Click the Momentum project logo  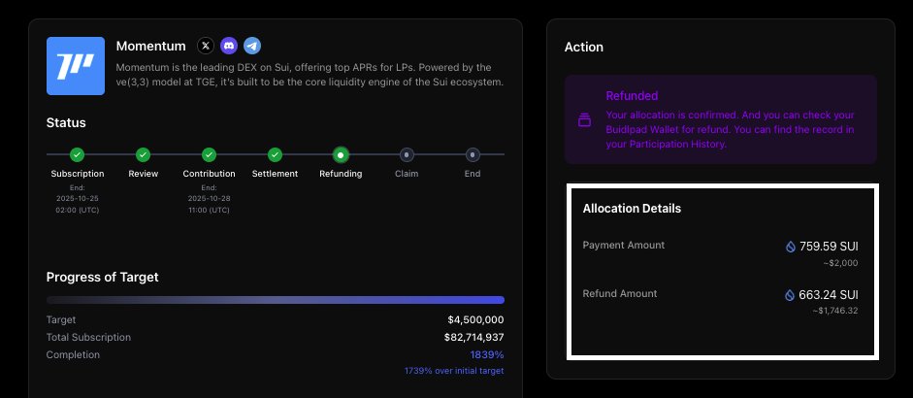coord(76,65)
